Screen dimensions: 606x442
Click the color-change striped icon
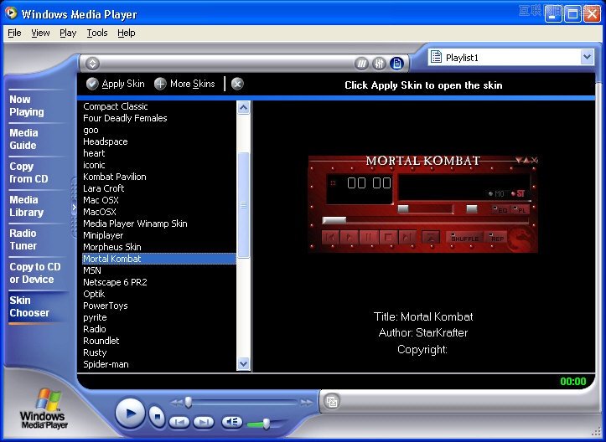tap(361, 64)
